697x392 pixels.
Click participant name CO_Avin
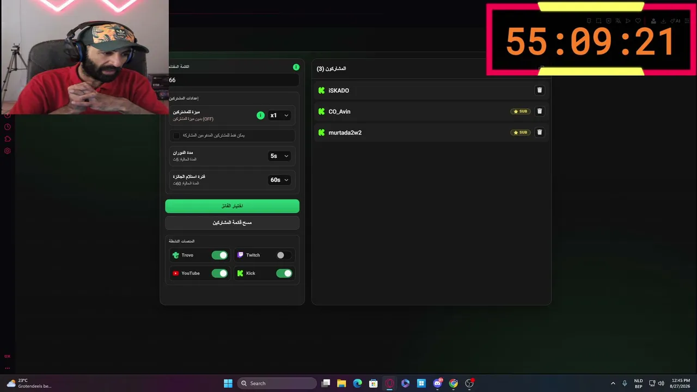[339, 112]
